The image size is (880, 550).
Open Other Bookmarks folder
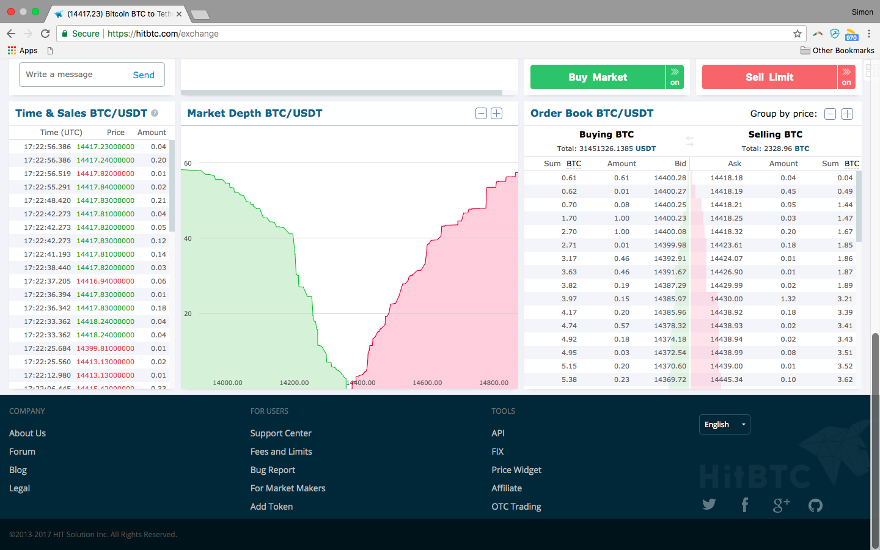pos(837,51)
